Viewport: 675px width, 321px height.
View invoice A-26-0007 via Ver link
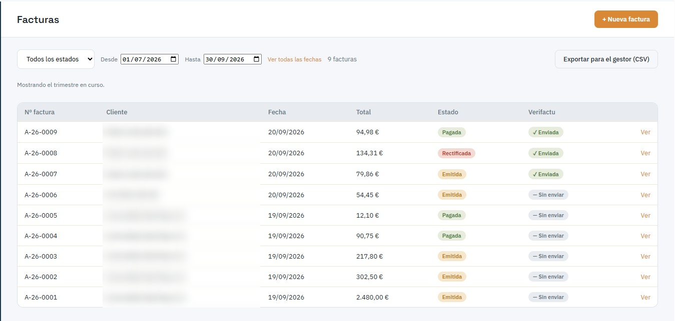(x=645, y=174)
